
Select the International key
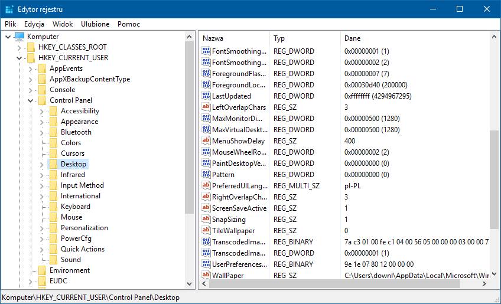(x=80, y=196)
